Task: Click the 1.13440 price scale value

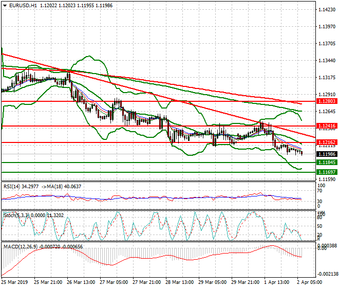Action: click(x=327, y=61)
